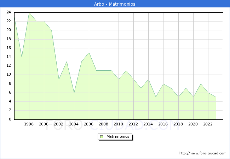Screen dimensions: 230x159
Task: Click the chart title Arbo - Matrimonios
Action: coord(115,4)
